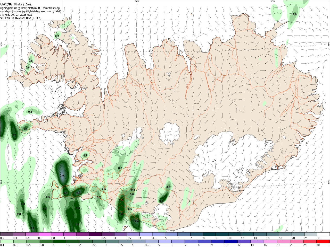Pick the dark teal swatch between 8 and 9, upper row
330x247 pixels.
click(x=209, y=234)
